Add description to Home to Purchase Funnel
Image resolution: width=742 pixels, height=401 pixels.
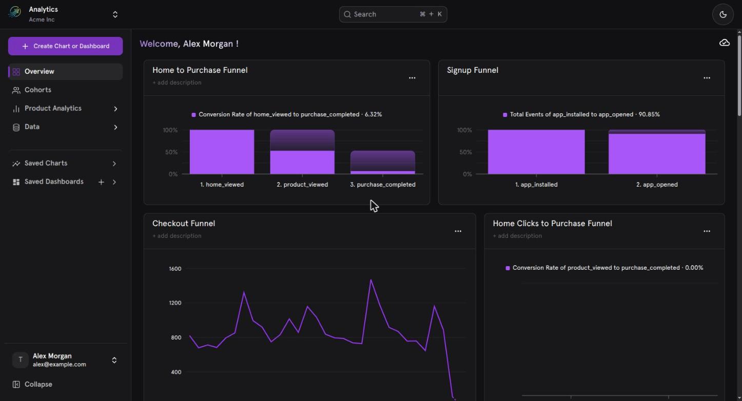pyautogui.click(x=177, y=83)
